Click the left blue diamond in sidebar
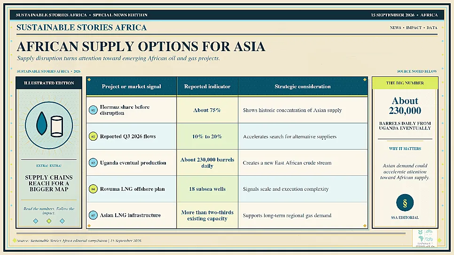The image size is (454, 255). [36, 221]
